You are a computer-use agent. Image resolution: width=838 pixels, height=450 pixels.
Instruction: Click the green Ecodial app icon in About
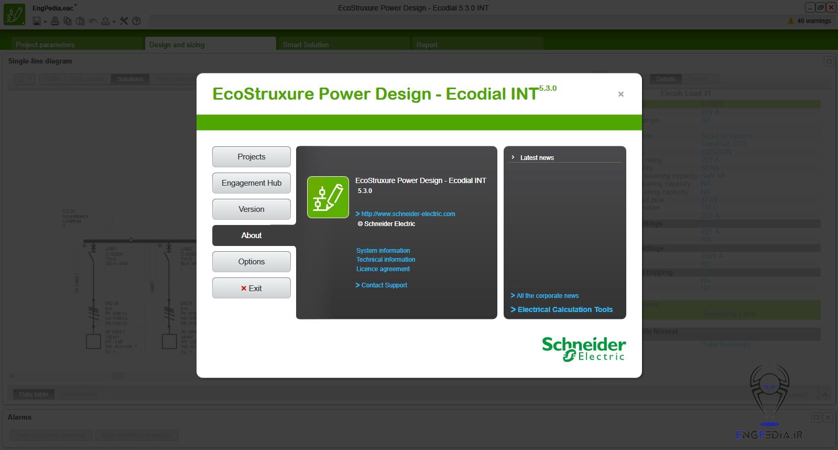click(x=328, y=197)
